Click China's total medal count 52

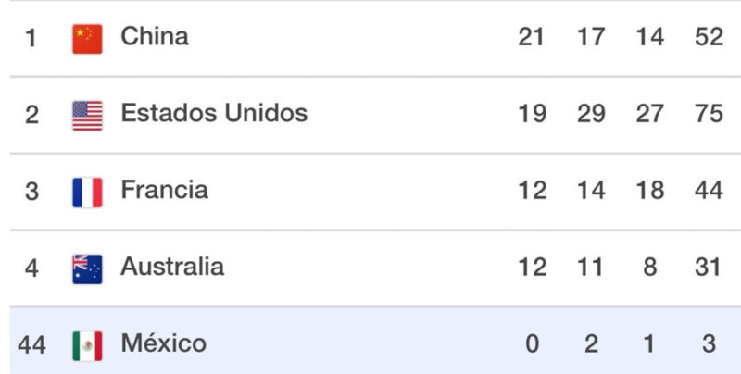[x=708, y=37]
